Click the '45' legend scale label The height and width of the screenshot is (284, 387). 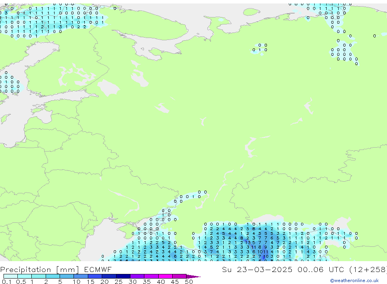pos(175,282)
